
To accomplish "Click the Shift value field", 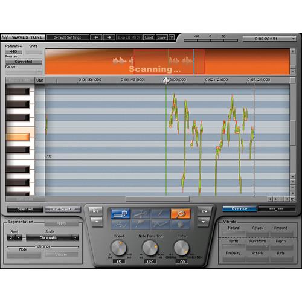I will tap(34, 51).
